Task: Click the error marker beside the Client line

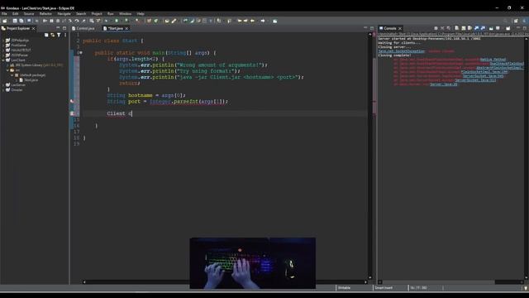Action: [x=72, y=113]
